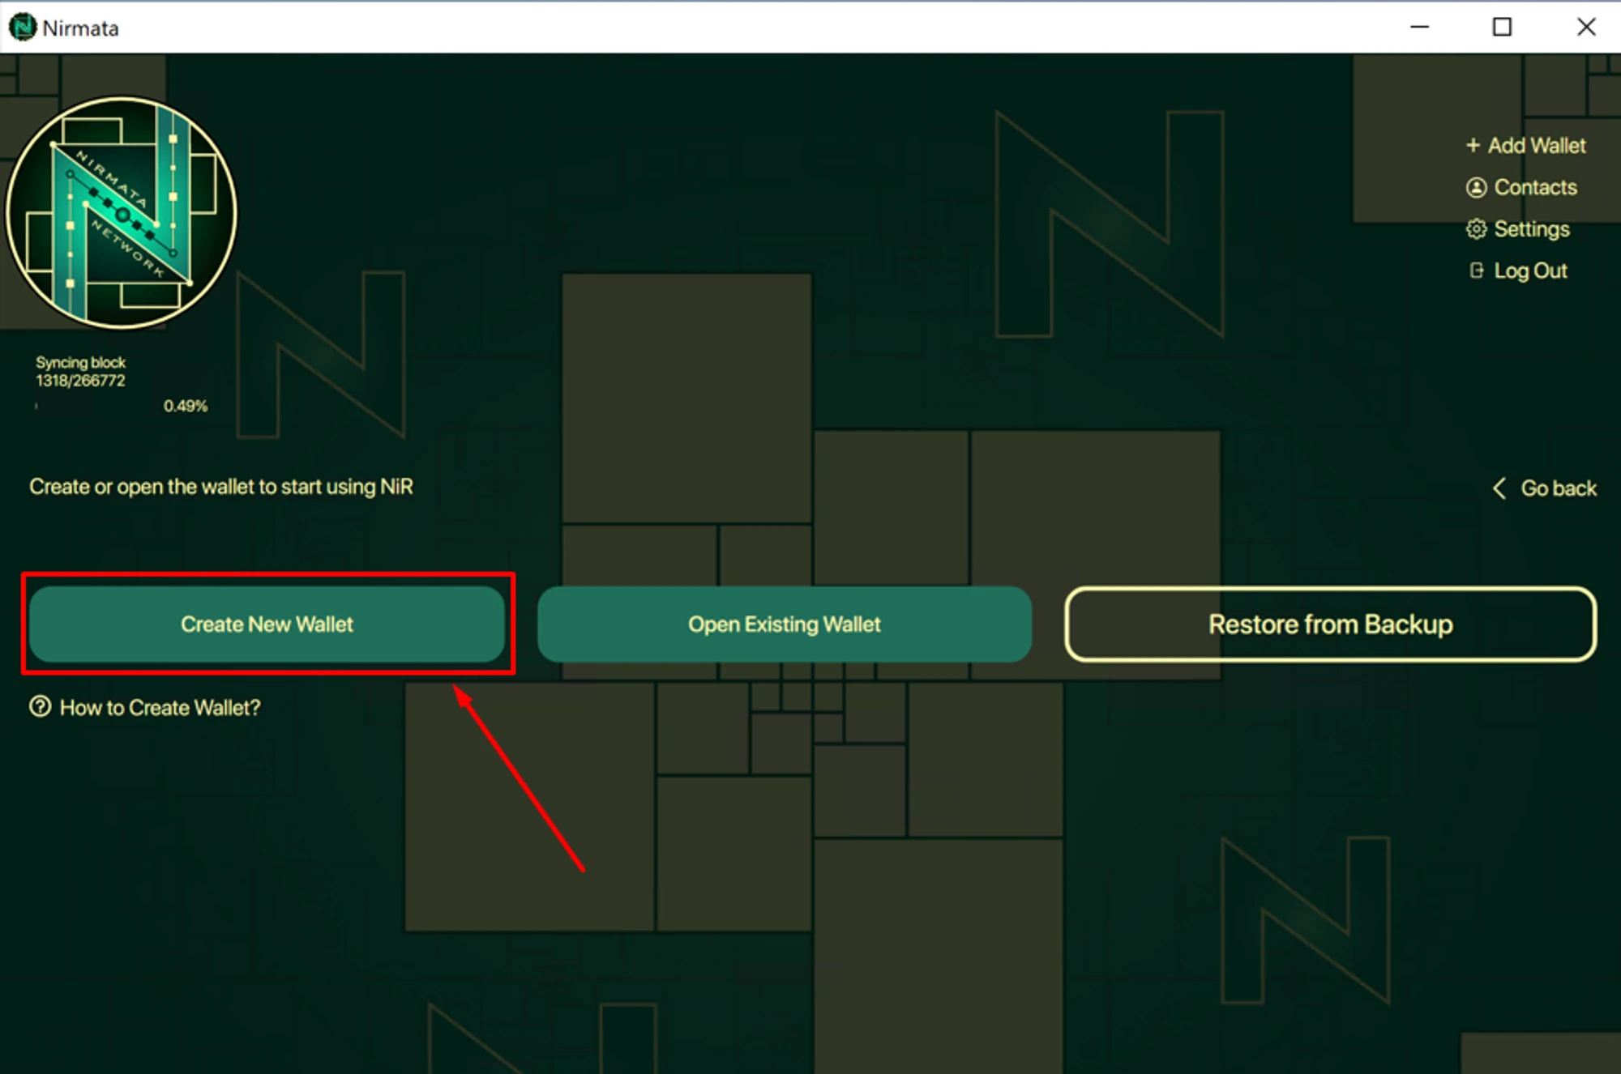This screenshot has width=1621, height=1074.
Task: Choose Restore from Backup
Action: click(1330, 624)
